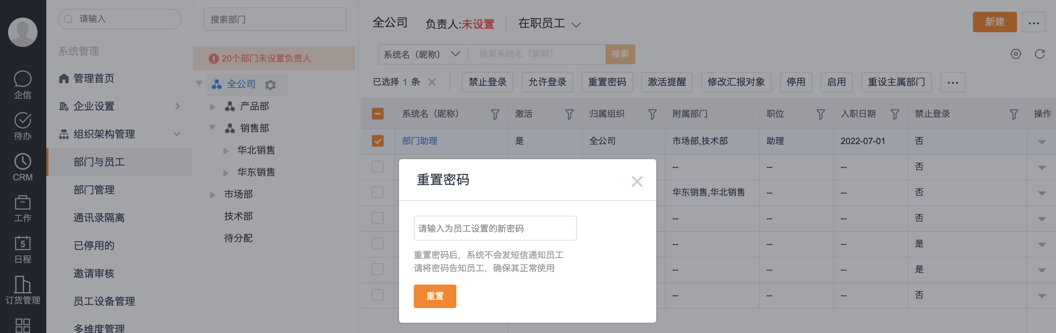Uncheck the 部门助理 row checkbox
Viewport: 1056px width, 333px height.
point(378,141)
